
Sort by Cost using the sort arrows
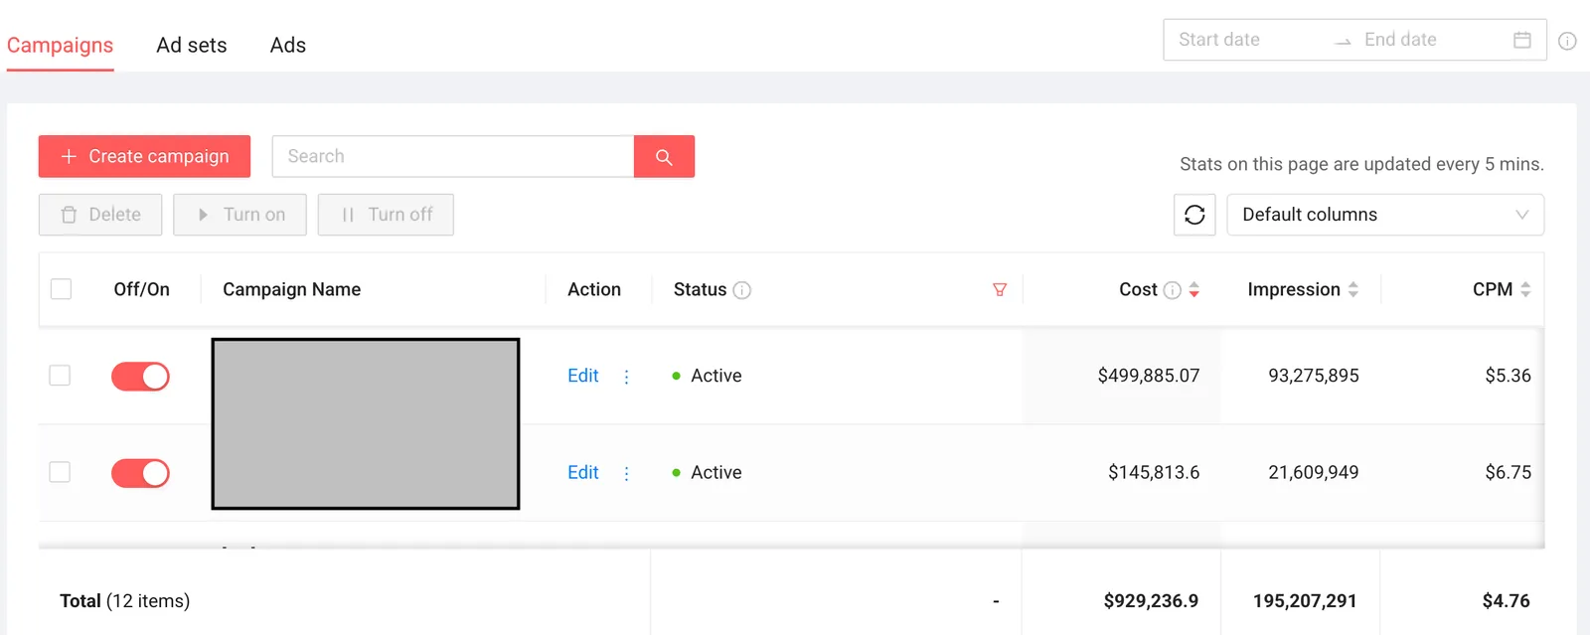[1194, 289]
